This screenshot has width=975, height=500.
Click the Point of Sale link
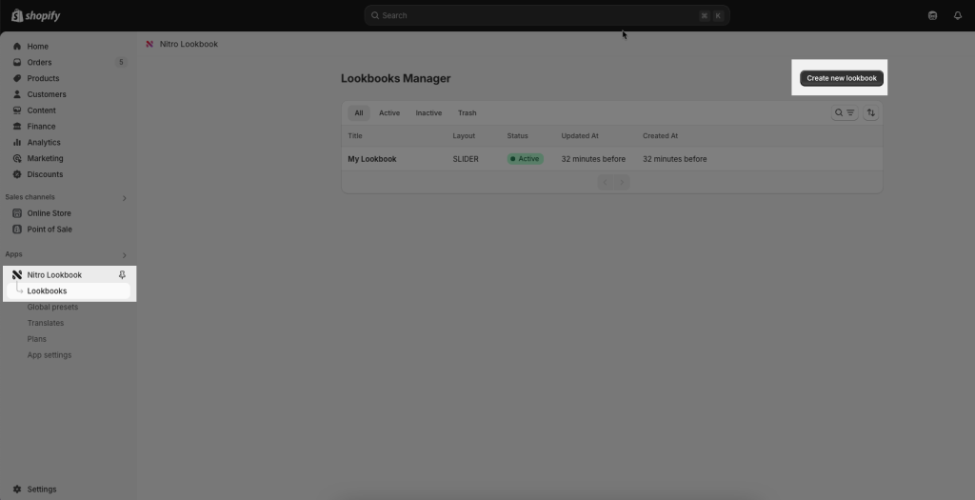pyautogui.click(x=50, y=230)
